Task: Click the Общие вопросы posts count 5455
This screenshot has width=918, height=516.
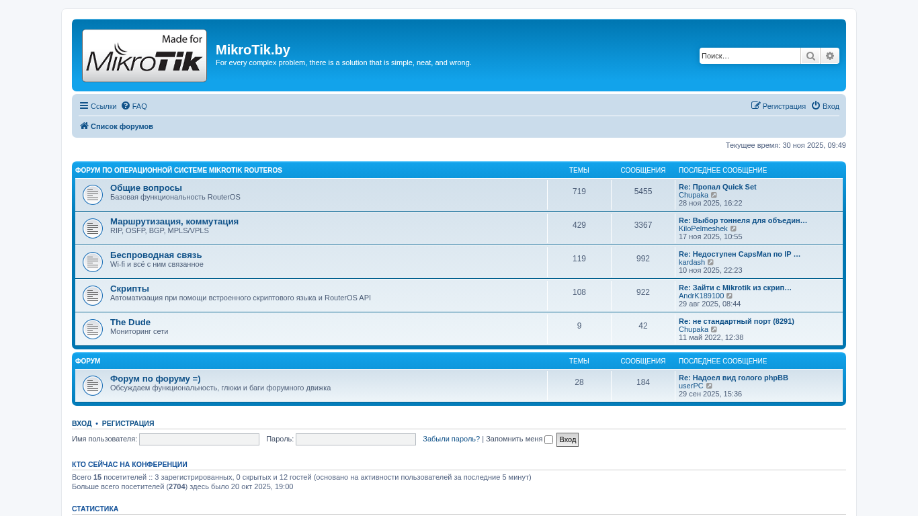Action: [643, 191]
